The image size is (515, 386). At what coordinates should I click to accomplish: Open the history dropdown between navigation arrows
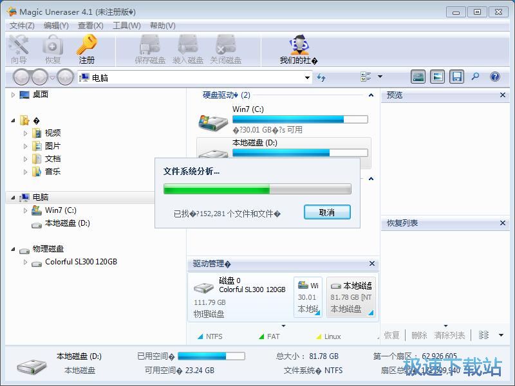coord(52,78)
